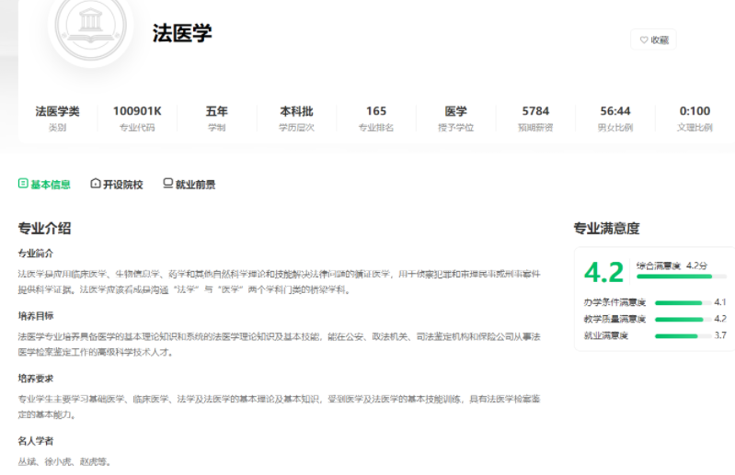Click the 就业满意度 label
735x475 pixels.
(605, 335)
